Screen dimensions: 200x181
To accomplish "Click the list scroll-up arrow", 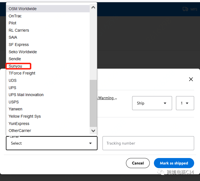I will [93, 7].
